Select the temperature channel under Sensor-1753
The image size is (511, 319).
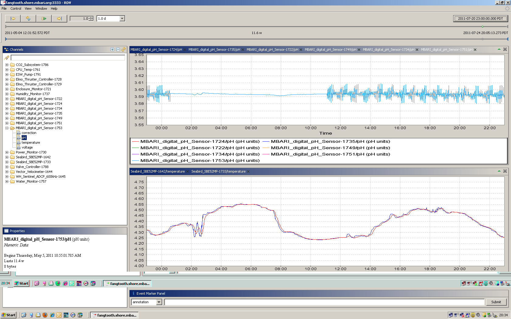pyautogui.click(x=31, y=142)
